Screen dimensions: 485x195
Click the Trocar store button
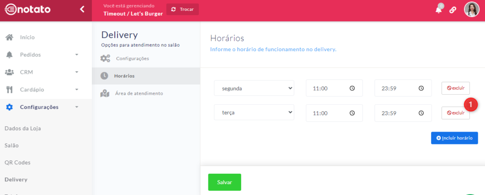point(182,9)
